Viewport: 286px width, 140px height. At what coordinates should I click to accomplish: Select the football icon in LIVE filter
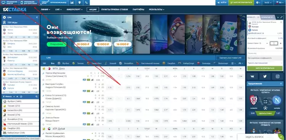click(59, 64)
